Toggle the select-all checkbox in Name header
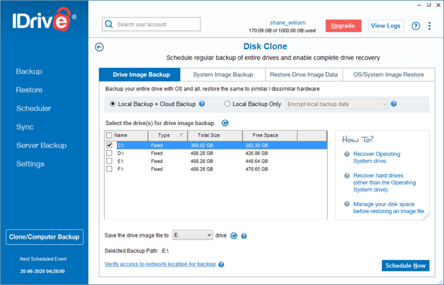This screenshot has height=285, width=444. tap(109, 135)
